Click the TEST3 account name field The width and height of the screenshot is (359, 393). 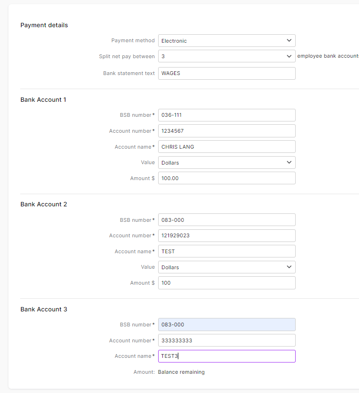point(227,356)
